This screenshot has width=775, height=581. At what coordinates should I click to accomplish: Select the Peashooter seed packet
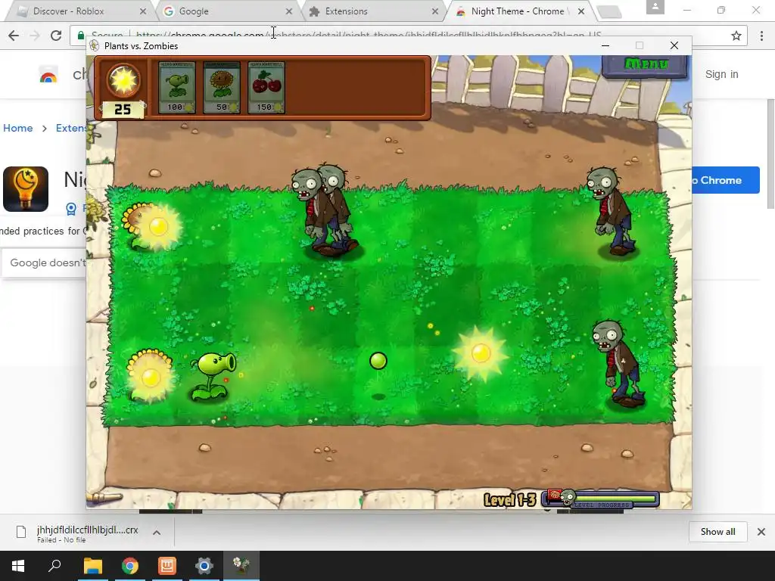pos(177,88)
